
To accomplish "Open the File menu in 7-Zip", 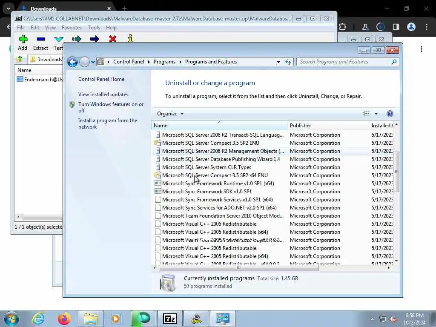I will click(x=21, y=28).
